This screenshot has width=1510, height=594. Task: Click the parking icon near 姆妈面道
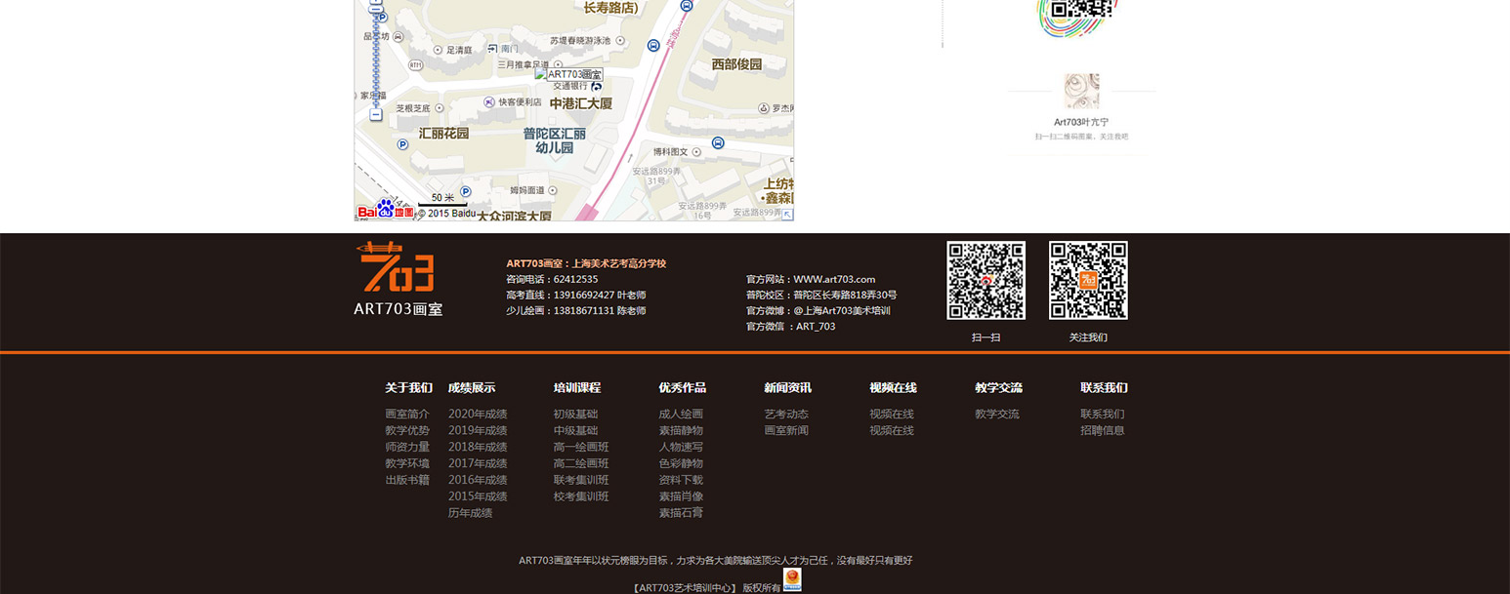tap(465, 191)
